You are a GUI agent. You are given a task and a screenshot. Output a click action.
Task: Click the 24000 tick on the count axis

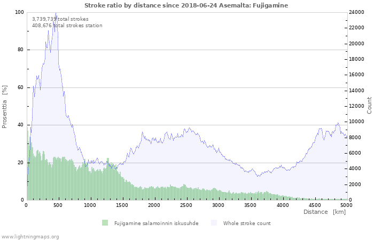coord(357,12)
